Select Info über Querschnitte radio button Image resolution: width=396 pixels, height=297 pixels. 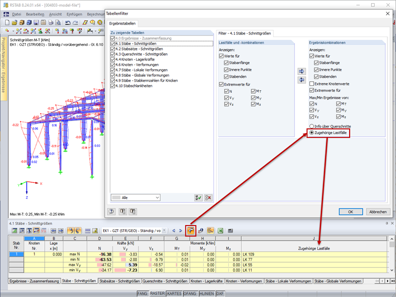312,126
